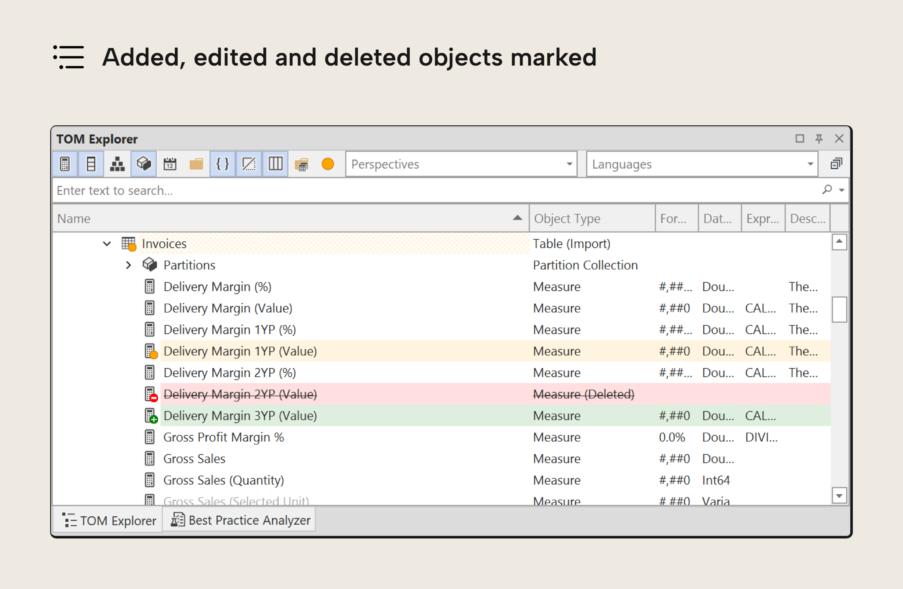Toggle the show columns filter icon
The image size is (903, 589).
[91, 164]
